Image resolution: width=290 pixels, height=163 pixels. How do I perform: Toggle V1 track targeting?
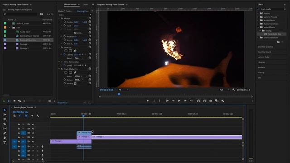[x=23, y=142]
